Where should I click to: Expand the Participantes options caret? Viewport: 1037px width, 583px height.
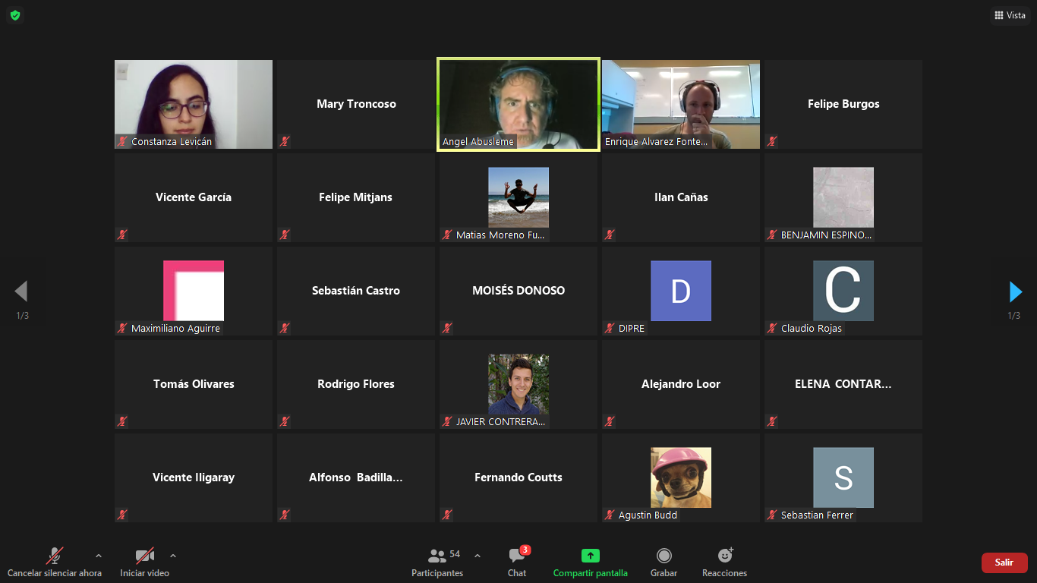(x=477, y=556)
